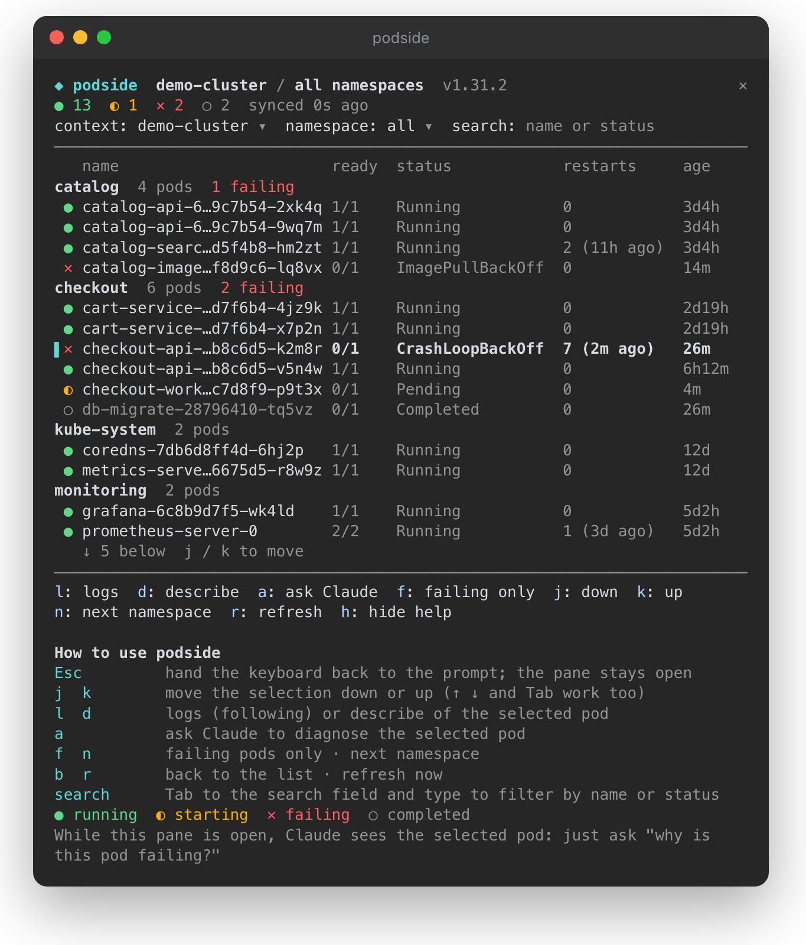The width and height of the screenshot is (806, 945).
Task: Click the a: ask Claude shortcut
Action: pos(318,592)
